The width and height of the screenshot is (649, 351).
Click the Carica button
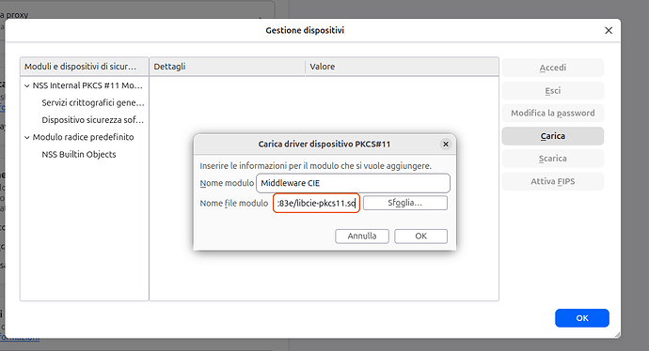tap(552, 136)
